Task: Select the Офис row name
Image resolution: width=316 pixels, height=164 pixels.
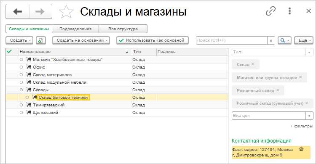Action: [x=39, y=67]
